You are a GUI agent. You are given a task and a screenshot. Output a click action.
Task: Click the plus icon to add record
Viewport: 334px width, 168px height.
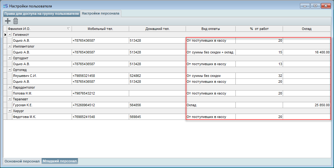click(x=8, y=21)
